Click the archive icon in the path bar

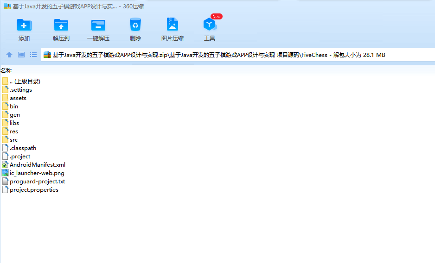pos(47,55)
